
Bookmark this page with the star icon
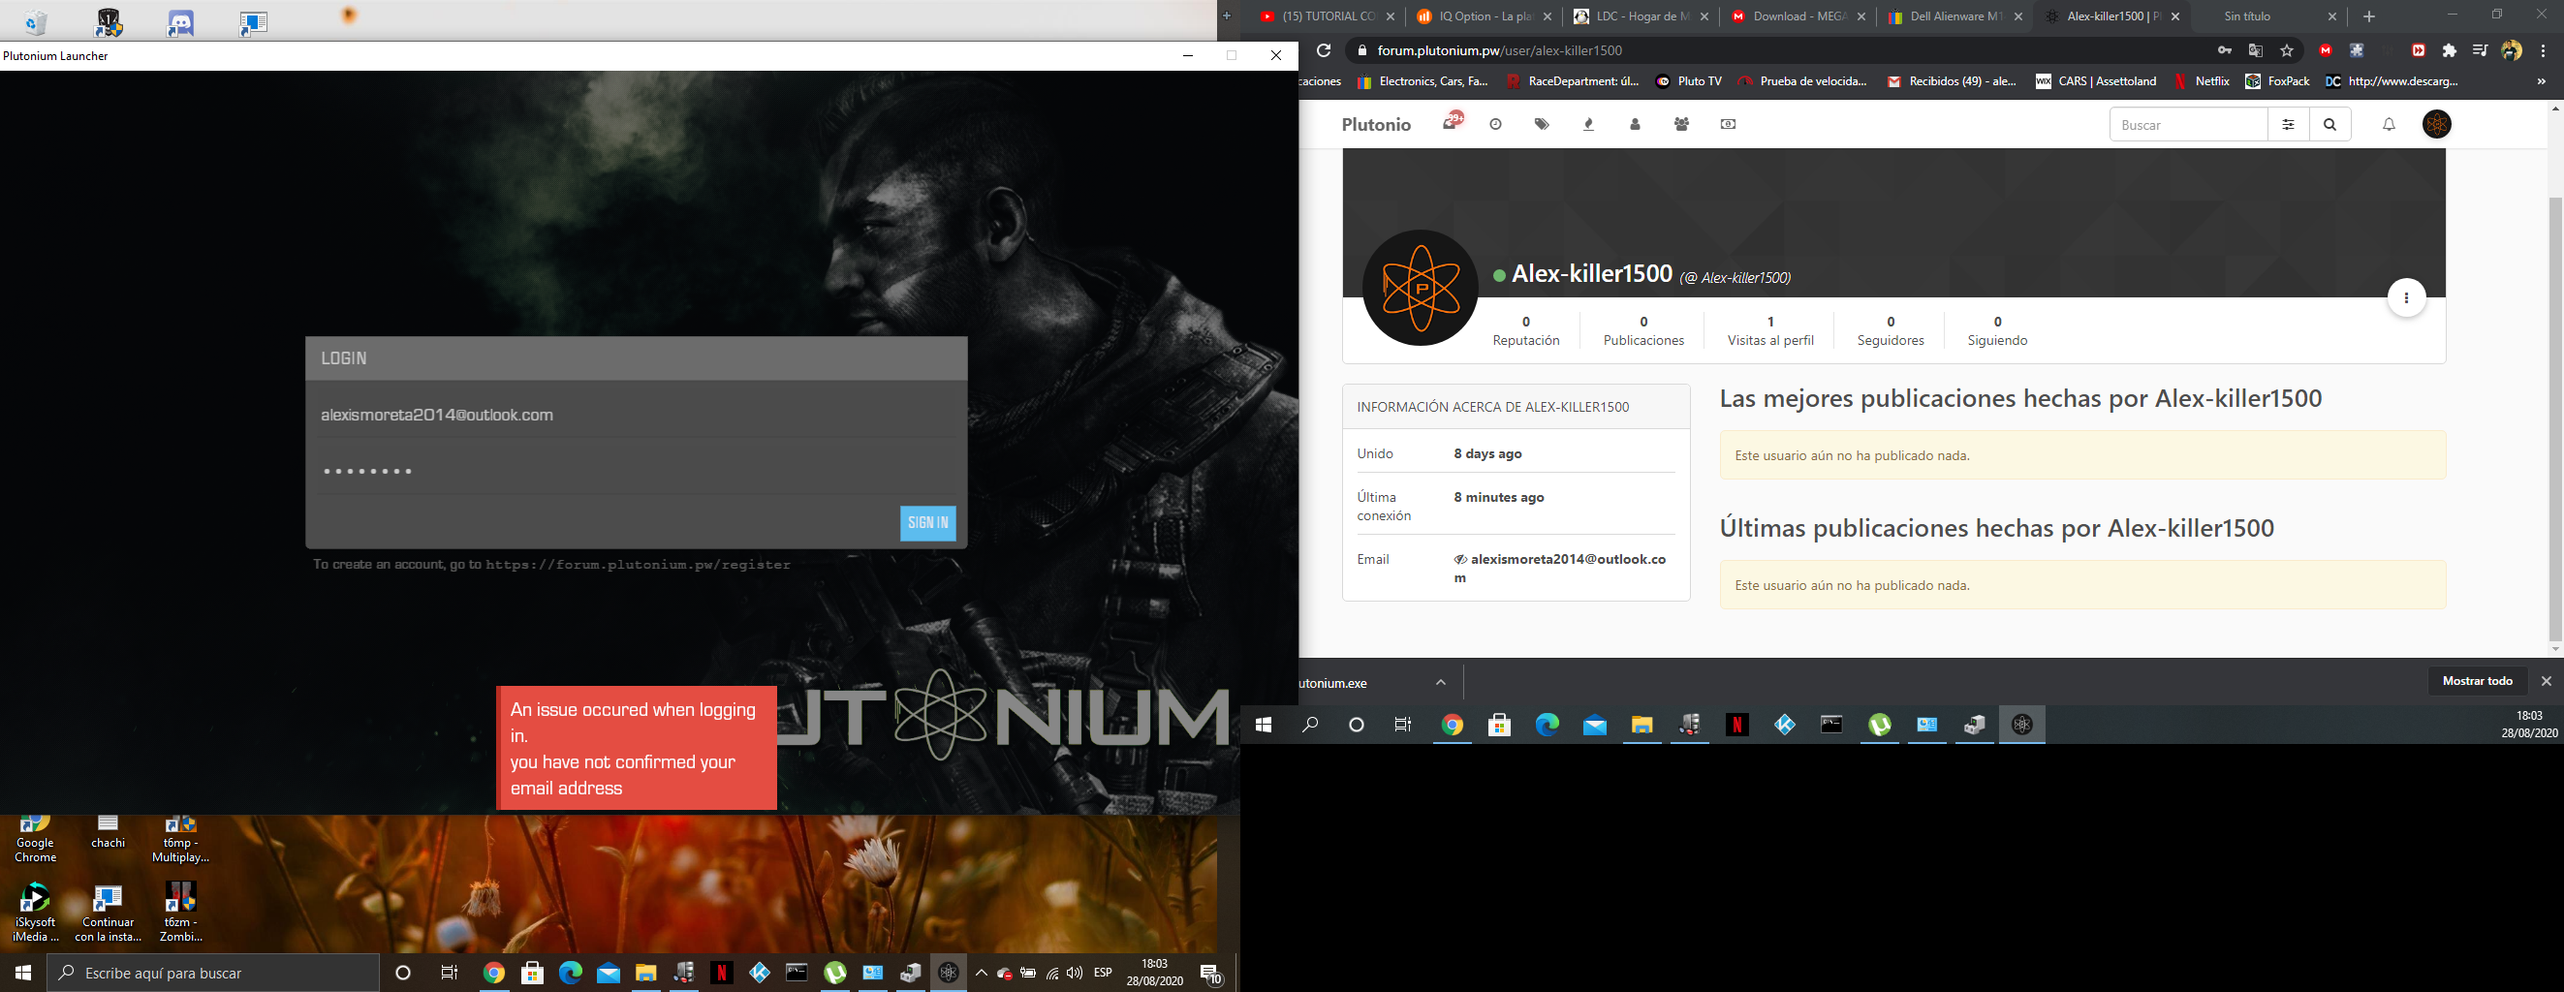coord(2286,50)
